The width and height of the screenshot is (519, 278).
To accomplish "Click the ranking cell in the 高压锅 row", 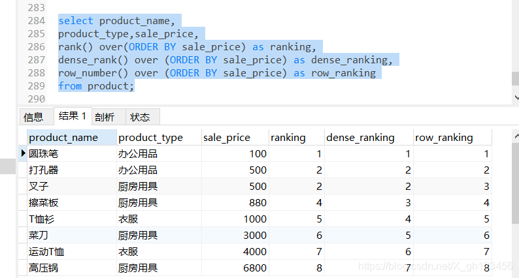I will 297,268.
